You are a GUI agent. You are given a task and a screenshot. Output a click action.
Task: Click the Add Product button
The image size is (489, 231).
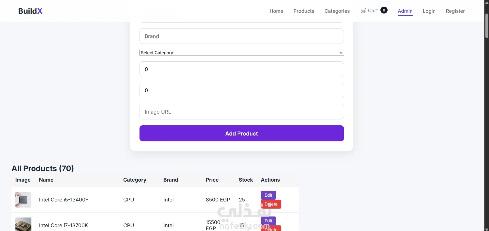[241, 133]
